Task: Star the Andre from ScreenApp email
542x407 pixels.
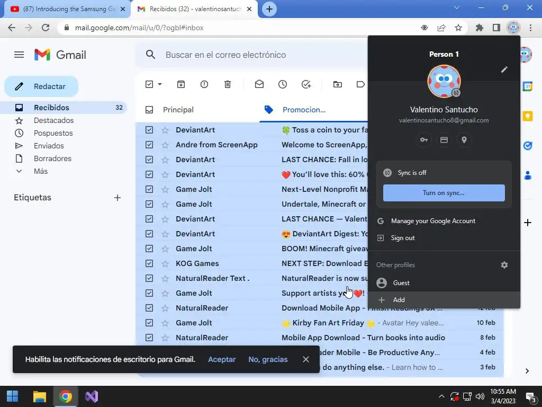Action: pyautogui.click(x=165, y=145)
